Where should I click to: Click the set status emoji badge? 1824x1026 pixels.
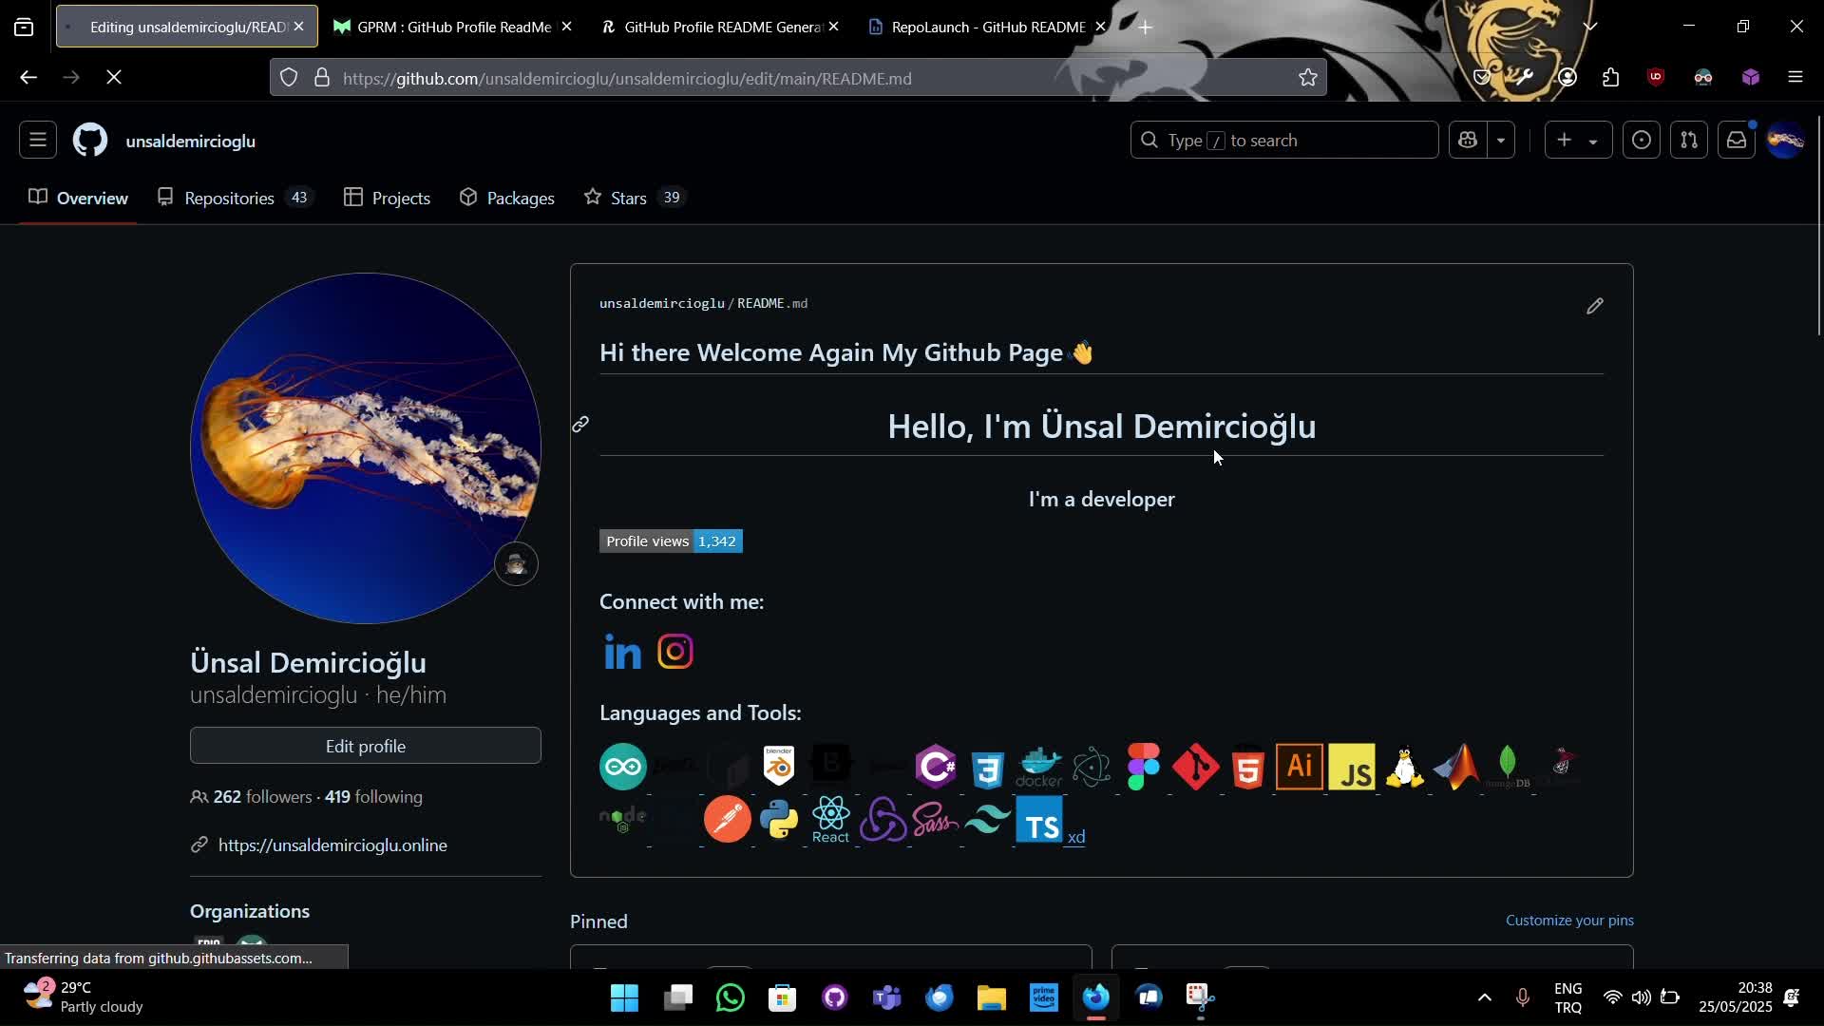tap(517, 564)
